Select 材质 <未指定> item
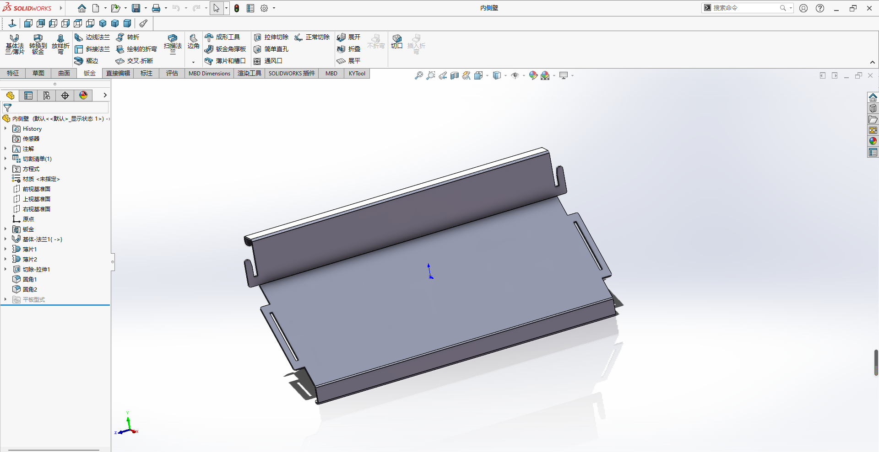879x452 pixels. tap(36, 179)
